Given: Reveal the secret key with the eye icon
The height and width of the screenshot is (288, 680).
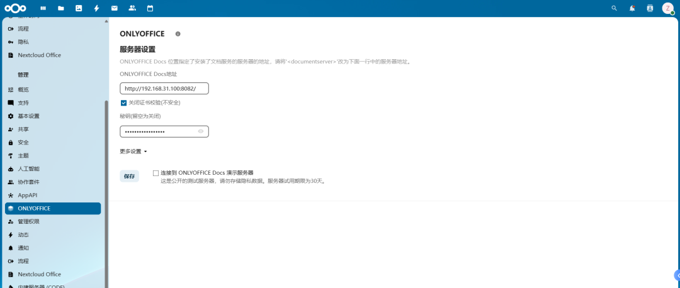Looking at the screenshot, I should [201, 131].
